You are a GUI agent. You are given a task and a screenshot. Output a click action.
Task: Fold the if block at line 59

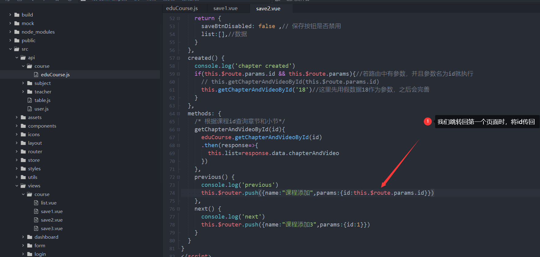[179, 74]
